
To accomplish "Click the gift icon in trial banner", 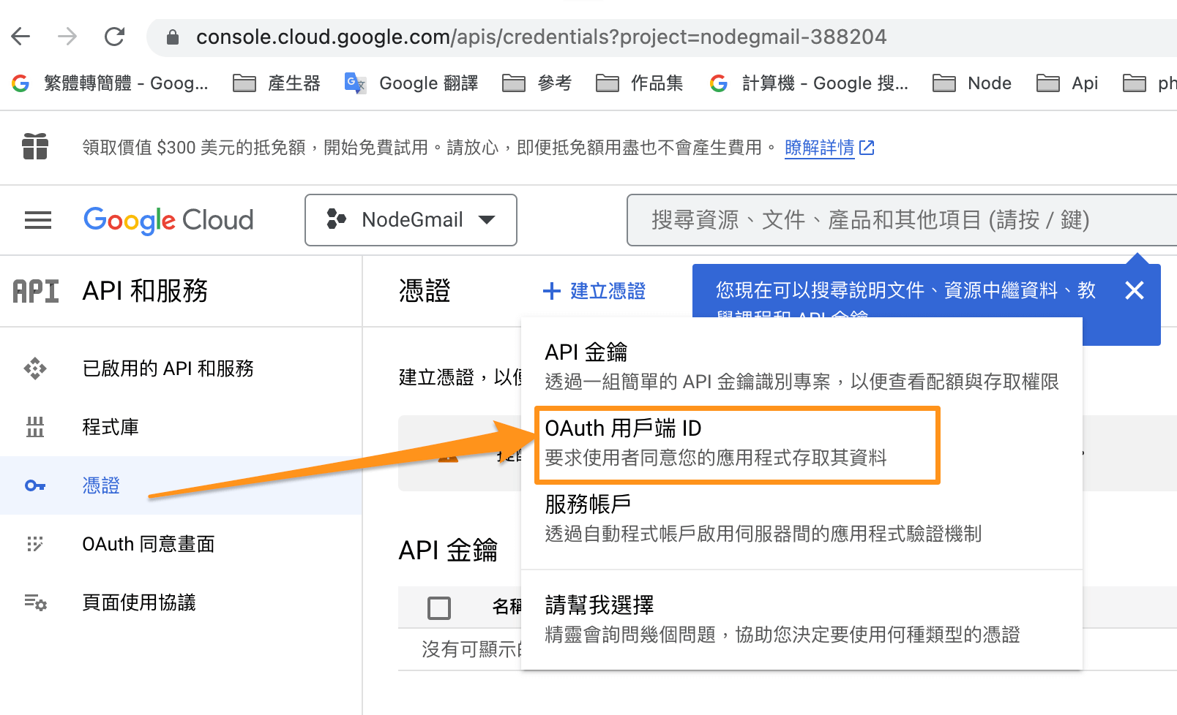I will (x=35, y=147).
